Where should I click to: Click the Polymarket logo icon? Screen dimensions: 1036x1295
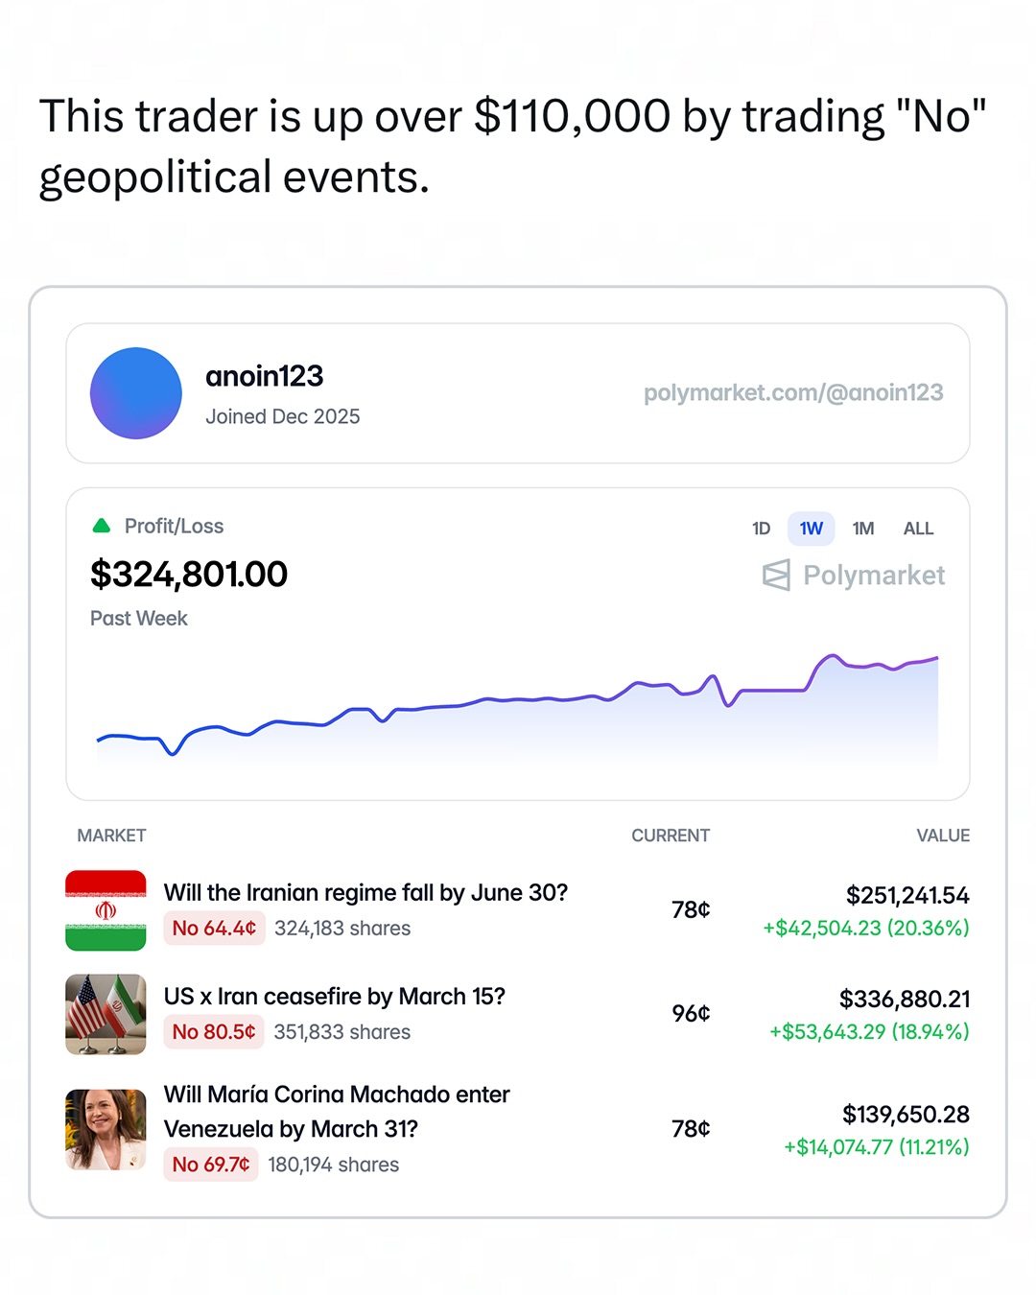pos(776,576)
